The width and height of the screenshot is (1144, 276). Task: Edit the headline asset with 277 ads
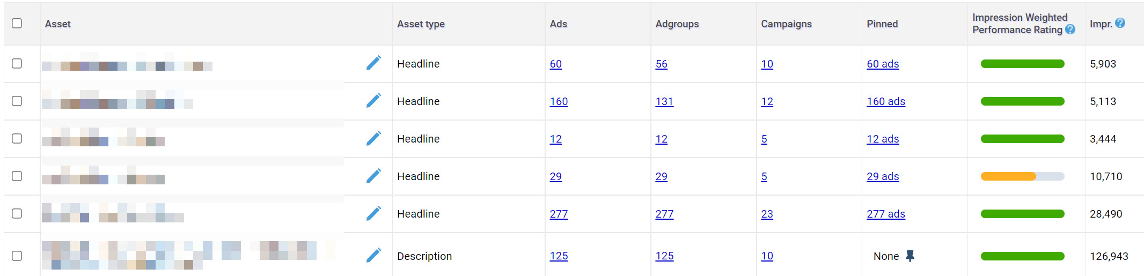click(x=373, y=213)
